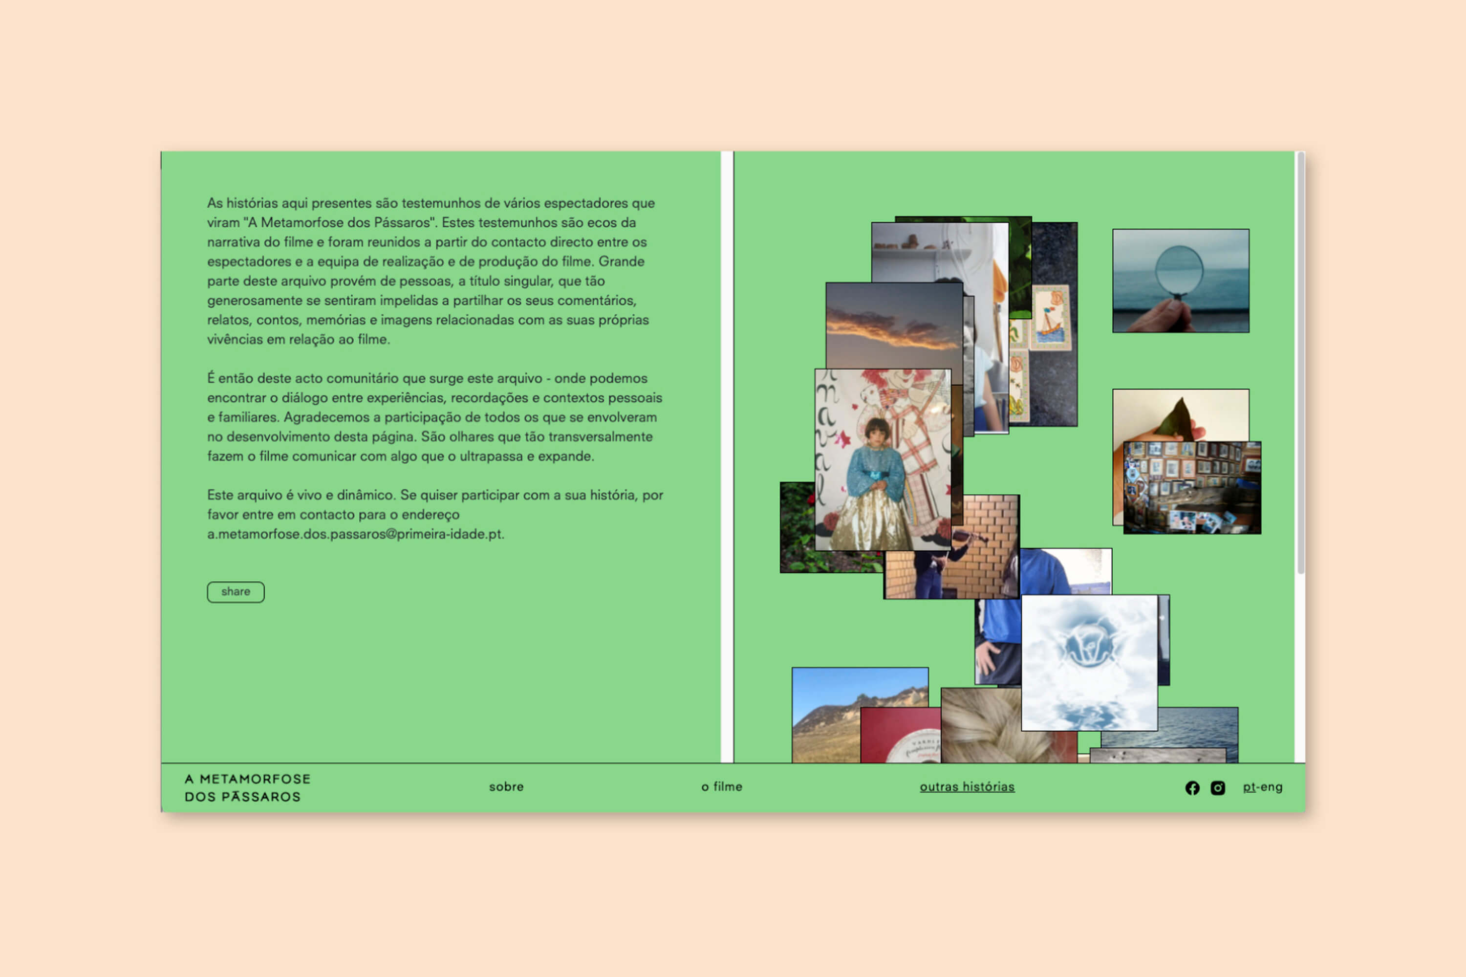
Task: Go to the o filme page
Action: point(721,786)
